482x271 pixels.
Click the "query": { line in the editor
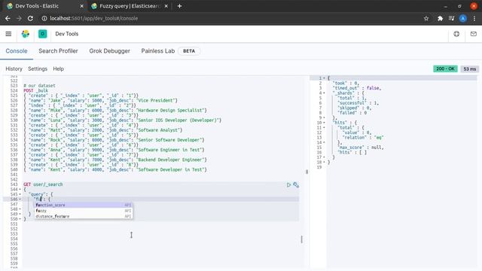pos(41,194)
